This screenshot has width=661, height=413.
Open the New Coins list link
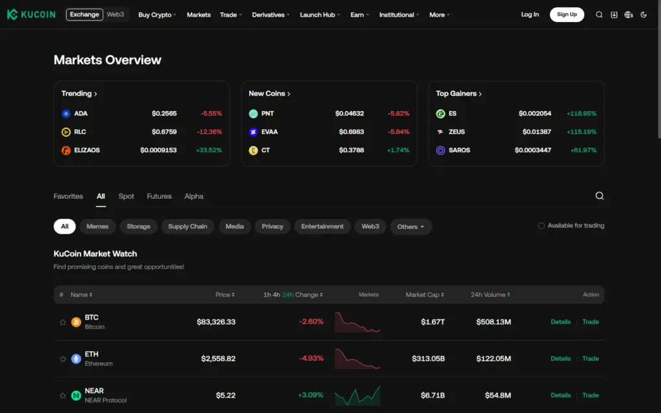[x=269, y=94]
